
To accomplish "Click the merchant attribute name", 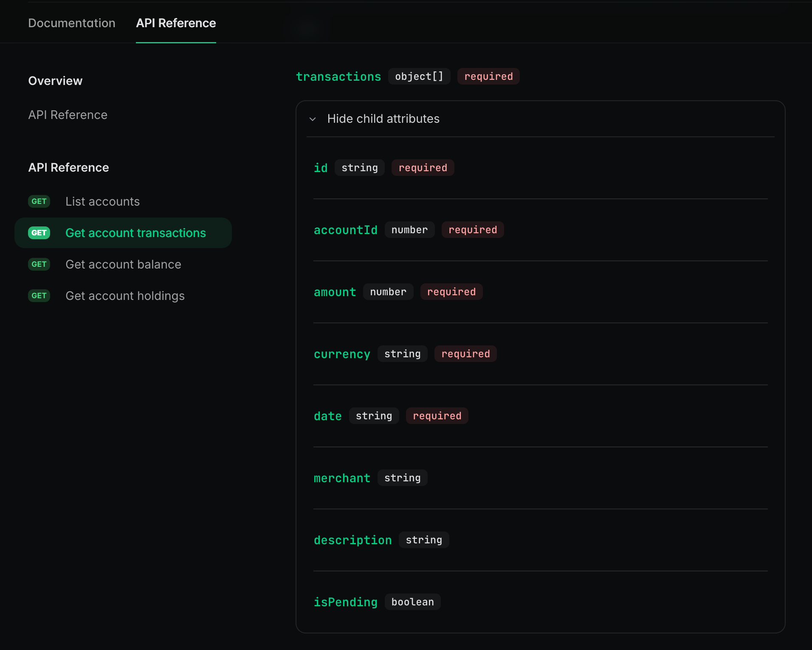I will pyautogui.click(x=342, y=478).
